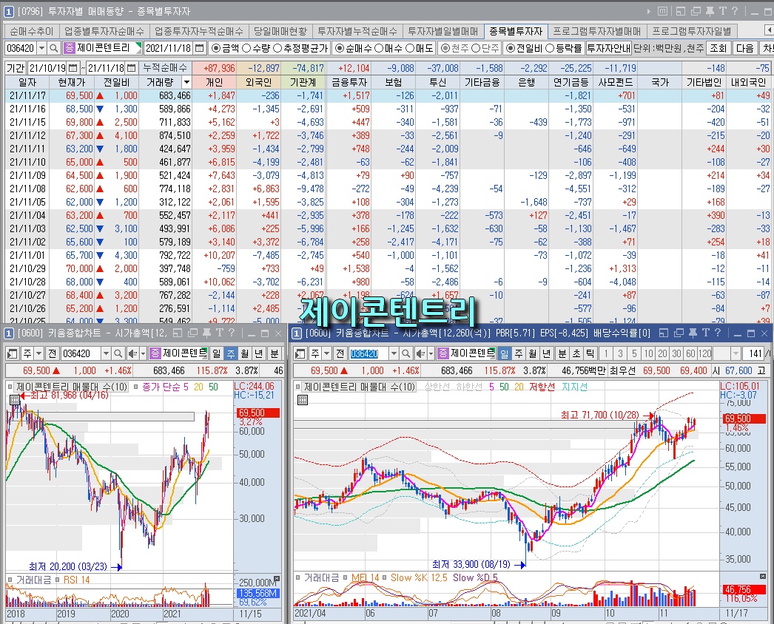This screenshot has width=774, height=624.
Task: Click the search magnifier in left chart window
Action: pyautogui.click(x=118, y=353)
